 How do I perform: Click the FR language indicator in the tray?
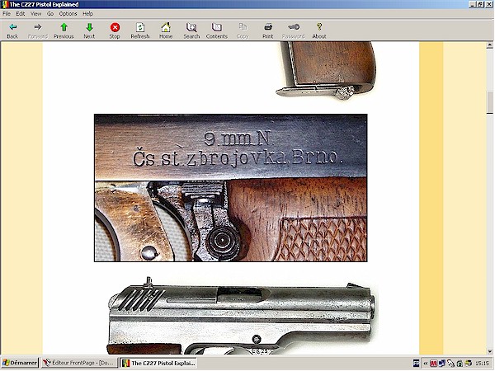[417, 364]
